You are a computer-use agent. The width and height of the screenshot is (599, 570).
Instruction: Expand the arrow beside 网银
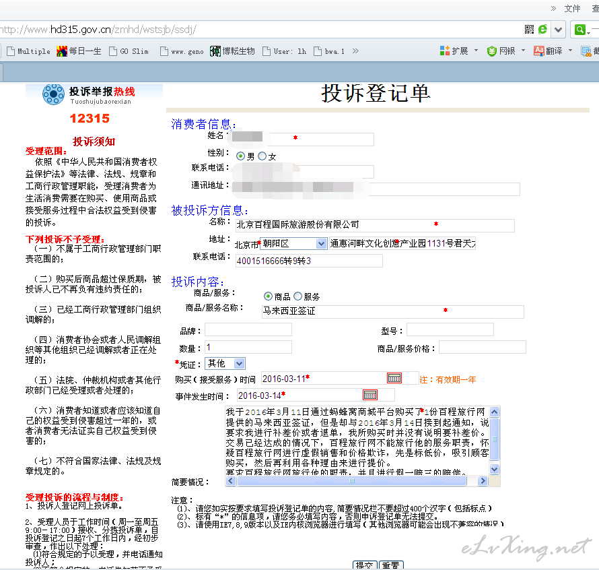point(524,51)
